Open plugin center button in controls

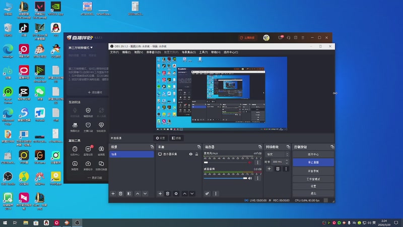point(313,154)
